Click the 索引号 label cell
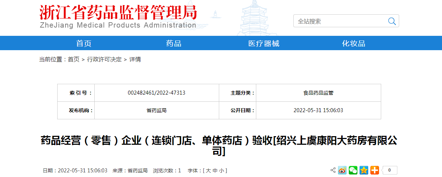 (76, 93)
